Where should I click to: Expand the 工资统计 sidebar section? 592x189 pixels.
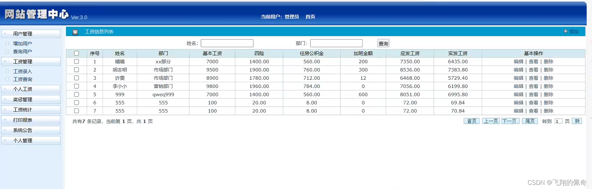(x=31, y=110)
